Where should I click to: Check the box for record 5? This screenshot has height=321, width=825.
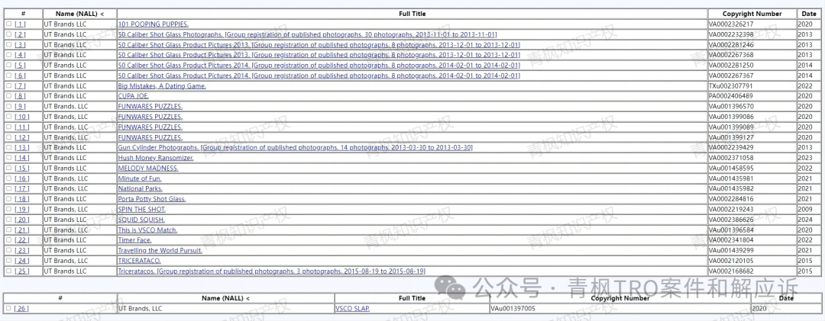pyautogui.click(x=9, y=65)
